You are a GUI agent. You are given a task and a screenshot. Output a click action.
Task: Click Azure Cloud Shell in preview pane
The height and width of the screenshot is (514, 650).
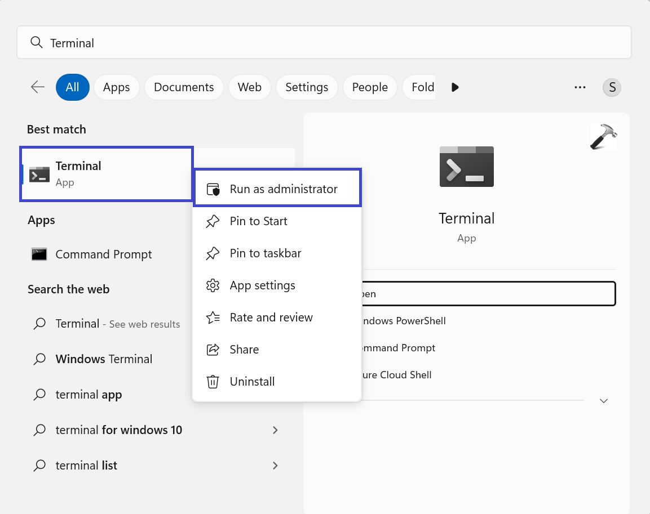click(x=396, y=375)
